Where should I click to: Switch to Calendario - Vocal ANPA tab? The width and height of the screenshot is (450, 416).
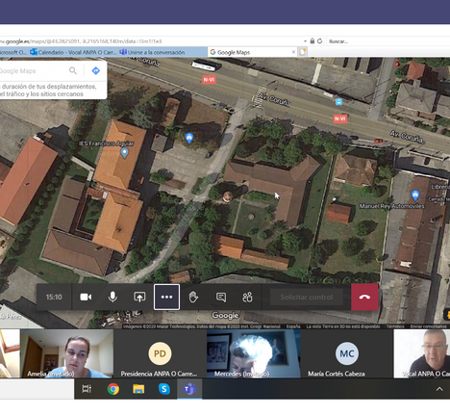pyautogui.click(x=74, y=52)
